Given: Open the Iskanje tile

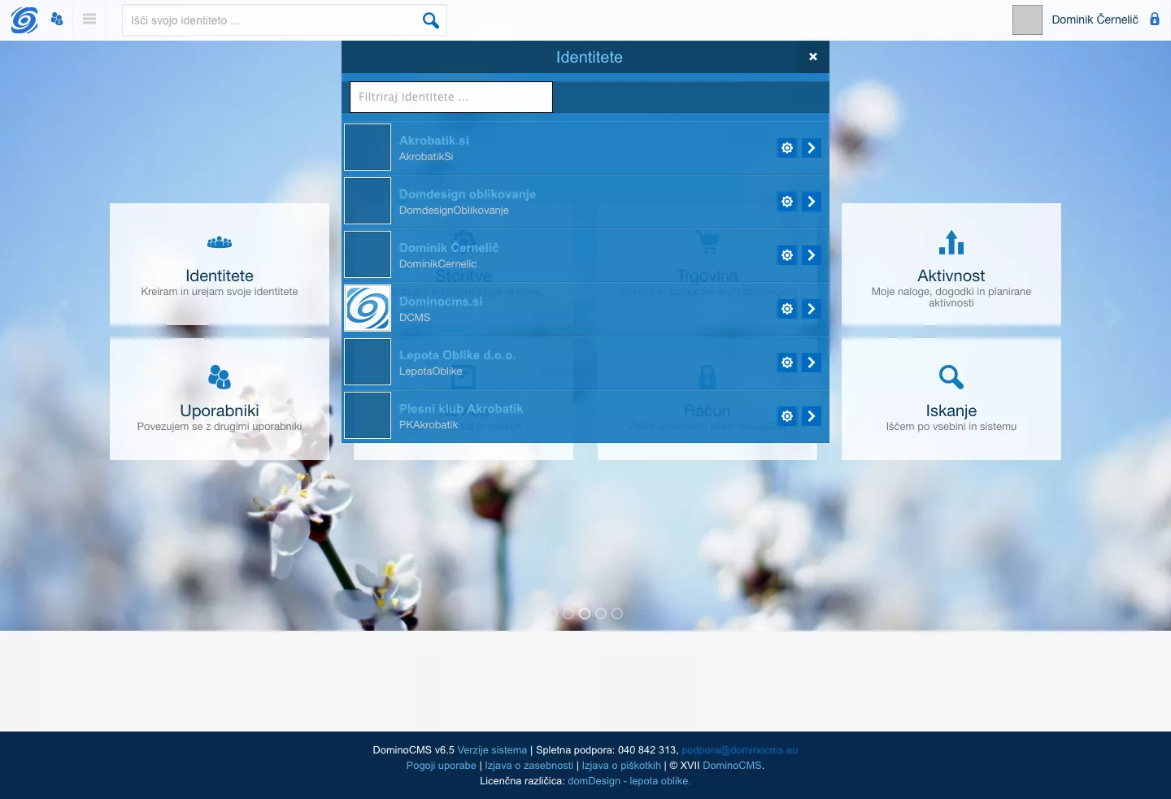Looking at the screenshot, I should tap(951, 398).
